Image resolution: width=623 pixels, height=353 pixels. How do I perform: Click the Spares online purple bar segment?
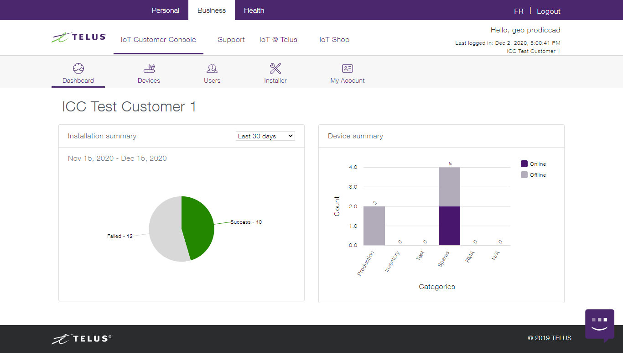449,226
